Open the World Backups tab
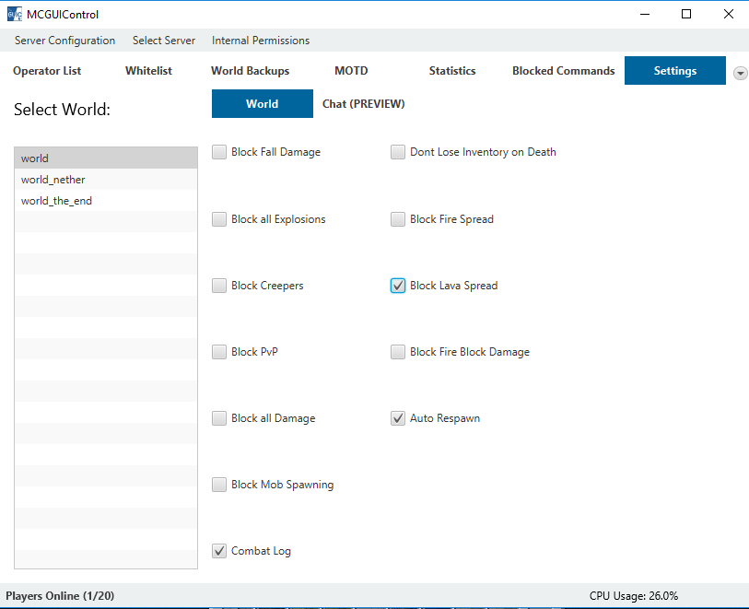The height and width of the screenshot is (609, 749). click(x=250, y=71)
